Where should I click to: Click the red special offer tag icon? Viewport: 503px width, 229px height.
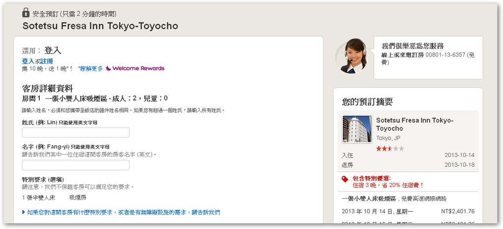(345, 179)
